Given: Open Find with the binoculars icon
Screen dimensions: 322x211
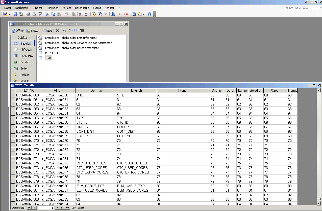Looking at the screenshot, I should click(x=113, y=14).
